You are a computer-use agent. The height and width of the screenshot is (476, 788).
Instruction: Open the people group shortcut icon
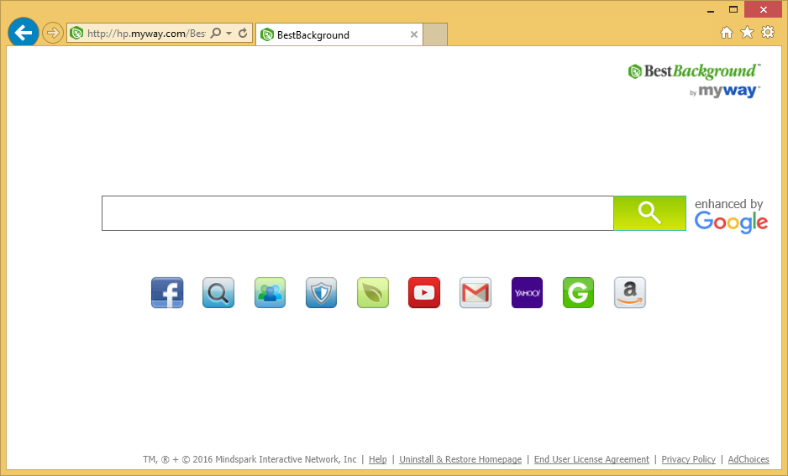click(270, 292)
